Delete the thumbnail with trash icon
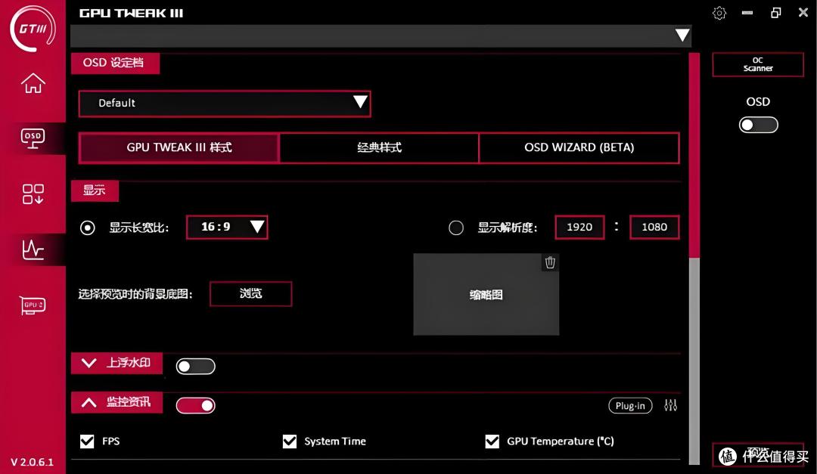This screenshot has height=474, width=817. coord(550,262)
